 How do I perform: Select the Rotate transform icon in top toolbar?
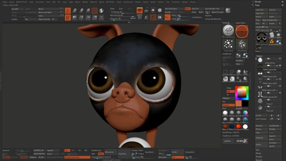click(x=88, y=11)
